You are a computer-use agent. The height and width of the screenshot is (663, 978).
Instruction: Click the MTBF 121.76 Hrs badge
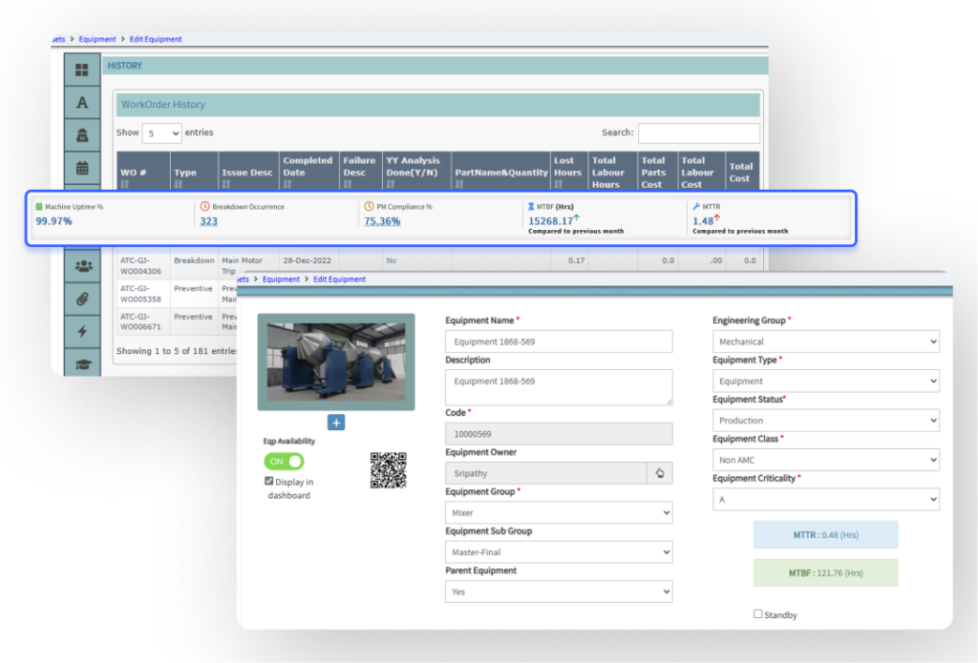(825, 572)
